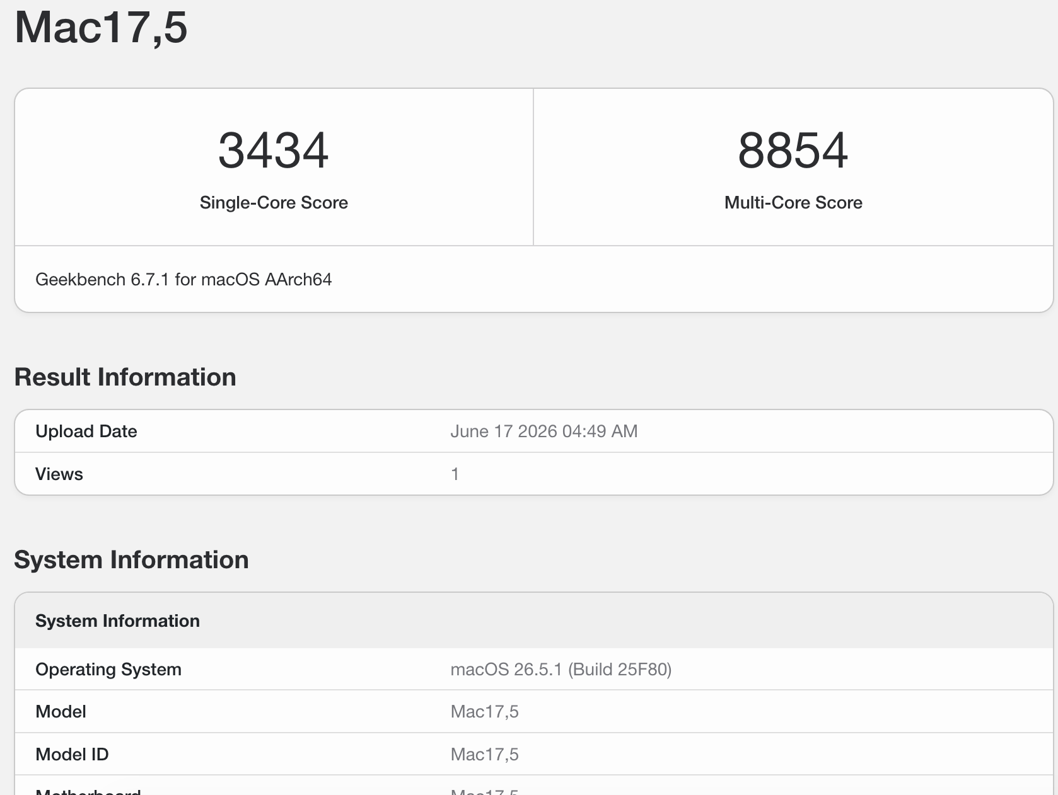Select the June 17 2026 04:49 AM value
This screenshot has height=795, width=1058.
point(544,432)
